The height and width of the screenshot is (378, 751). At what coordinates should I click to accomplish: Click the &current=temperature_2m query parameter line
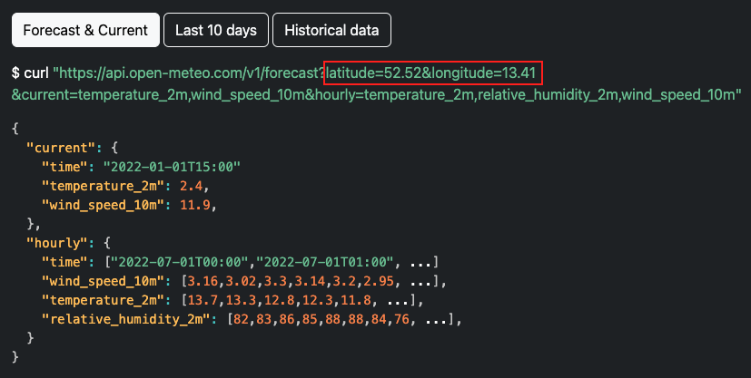(377, 94)
